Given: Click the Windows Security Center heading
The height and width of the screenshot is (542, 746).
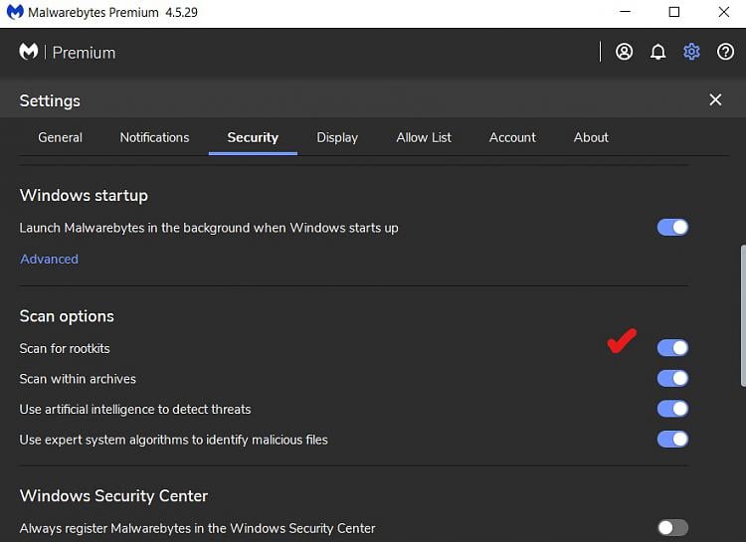Looking at the screenshot, I should point(113,496).
